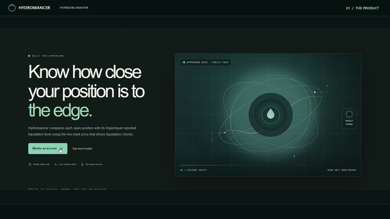Image resolution: width=390 pixels, height=219 pixels.
Task: Open the See how it works link
Action: click(x=82, y=149)
